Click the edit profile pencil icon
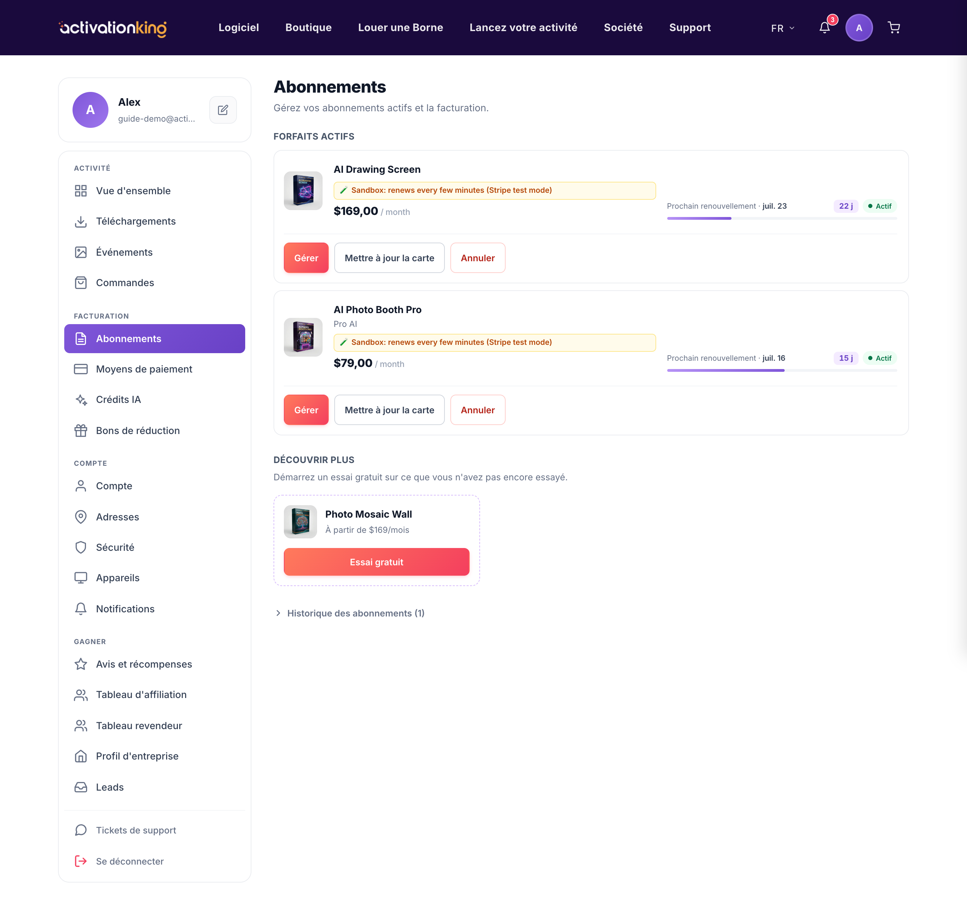Viewport: 967px width, 924px height. coord(223,110)
